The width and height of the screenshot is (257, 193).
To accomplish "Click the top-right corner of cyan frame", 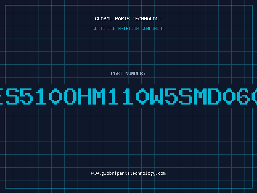I will 252,5.
